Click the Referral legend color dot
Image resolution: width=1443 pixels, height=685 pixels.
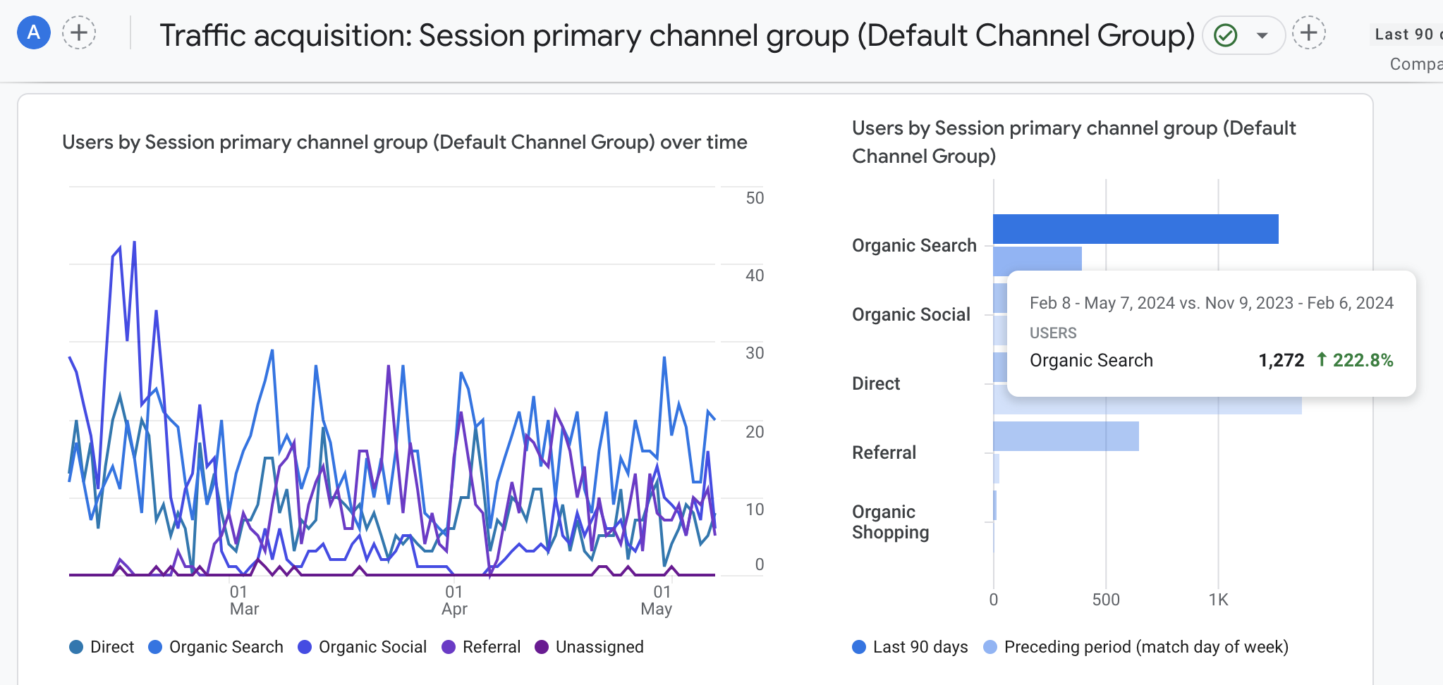point(449,647)
